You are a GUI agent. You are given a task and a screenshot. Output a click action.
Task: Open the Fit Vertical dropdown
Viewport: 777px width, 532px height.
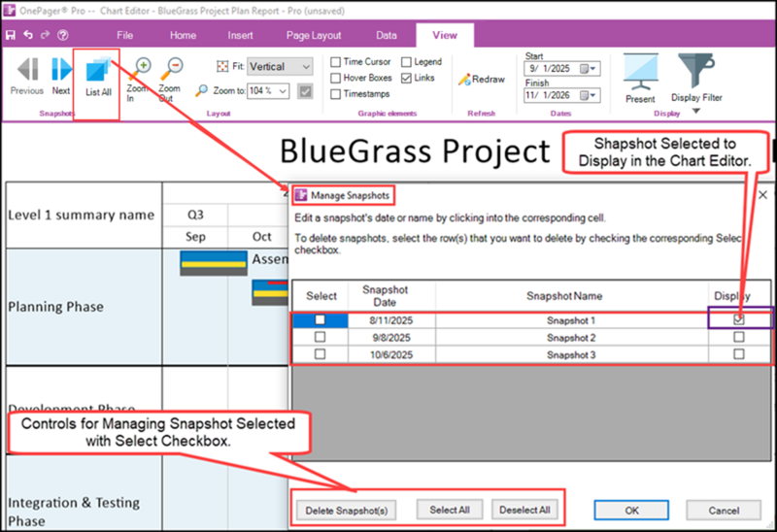click(280, 66)
